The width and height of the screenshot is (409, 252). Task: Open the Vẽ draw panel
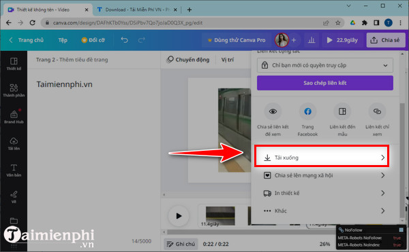[14, 197]
